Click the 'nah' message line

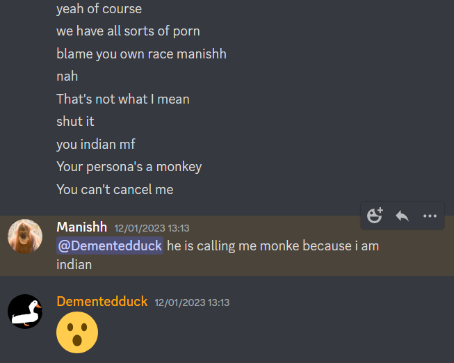tap(67, 76)
